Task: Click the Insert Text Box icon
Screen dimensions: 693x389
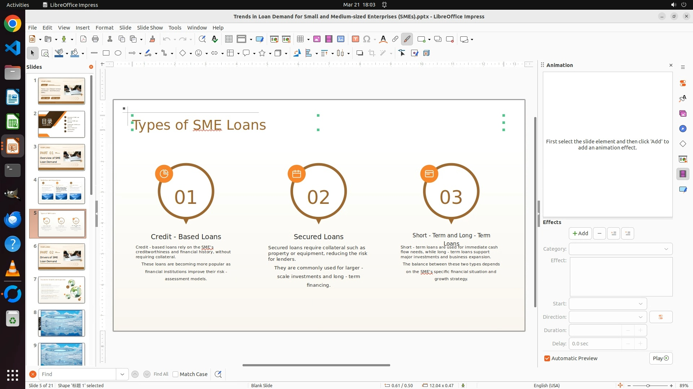Action: pos(356,39)
